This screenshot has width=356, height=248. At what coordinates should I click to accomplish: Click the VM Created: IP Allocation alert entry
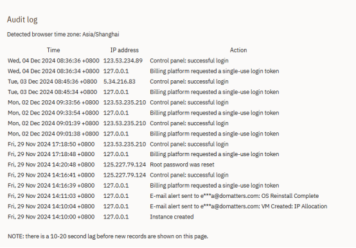[x=238, y=206]
